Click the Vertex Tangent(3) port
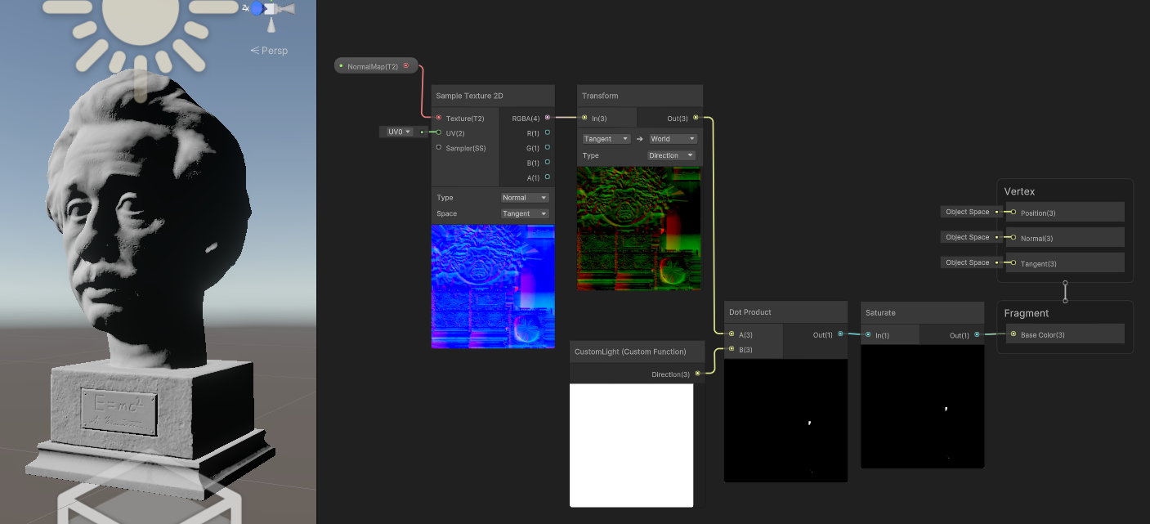The width and height of the screenshot is (1150, 524). (x=1014, y=263)
